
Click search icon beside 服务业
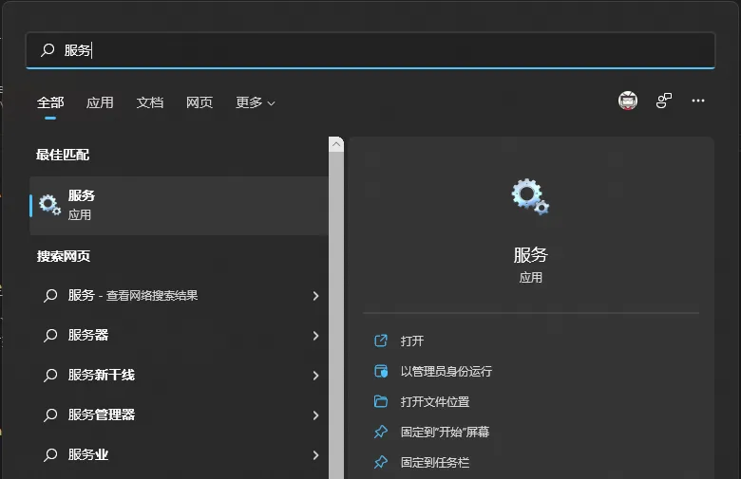50,455
